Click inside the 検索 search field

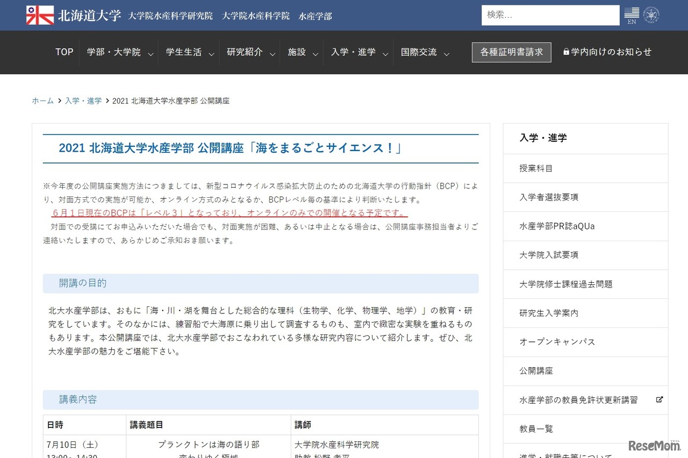tap(550, 15)
